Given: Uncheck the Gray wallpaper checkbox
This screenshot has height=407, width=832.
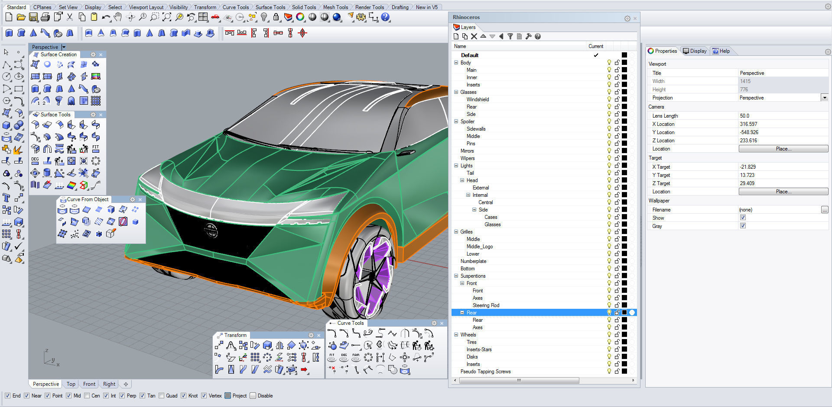Looking at the screenshot, I should [743, 226].
